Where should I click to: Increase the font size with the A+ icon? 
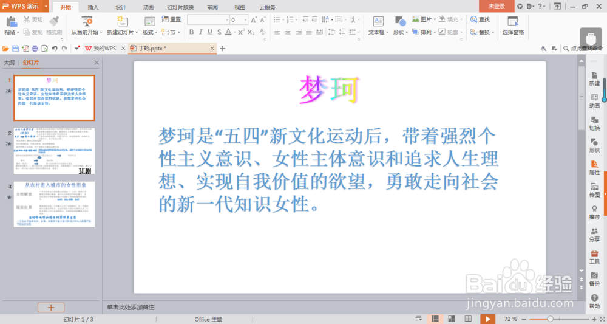pos(254,20)
